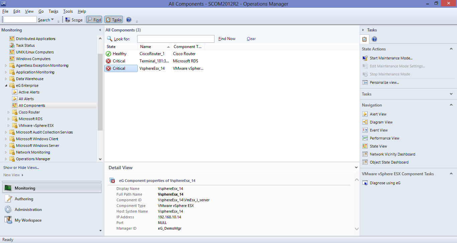The height and width of the screenshot is (243, 457).
Task: Click the magnifier icon next to Look for
Action: click(109, 39)
